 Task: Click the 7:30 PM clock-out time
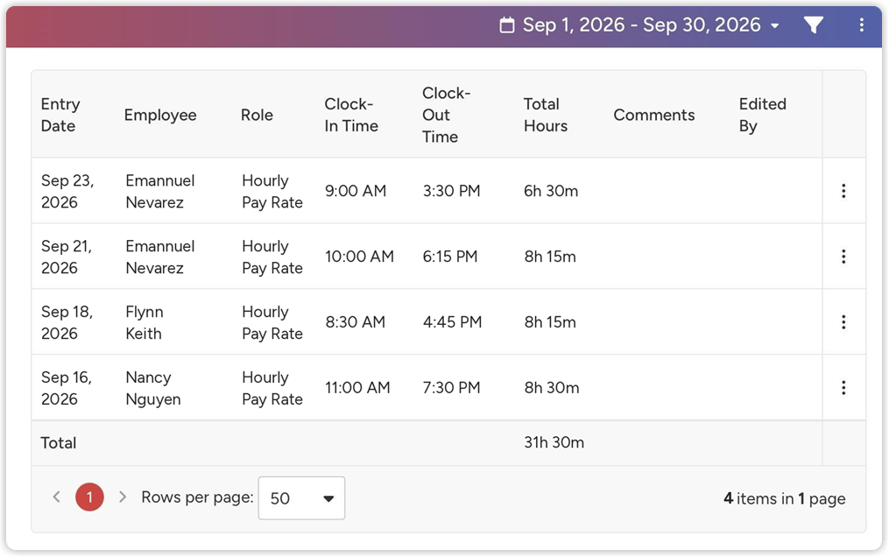[x=451, y=388]
